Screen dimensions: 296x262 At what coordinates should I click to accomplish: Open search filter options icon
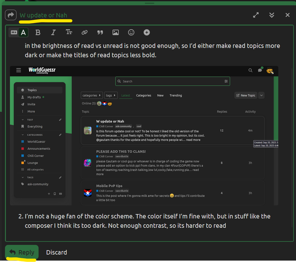226,81
